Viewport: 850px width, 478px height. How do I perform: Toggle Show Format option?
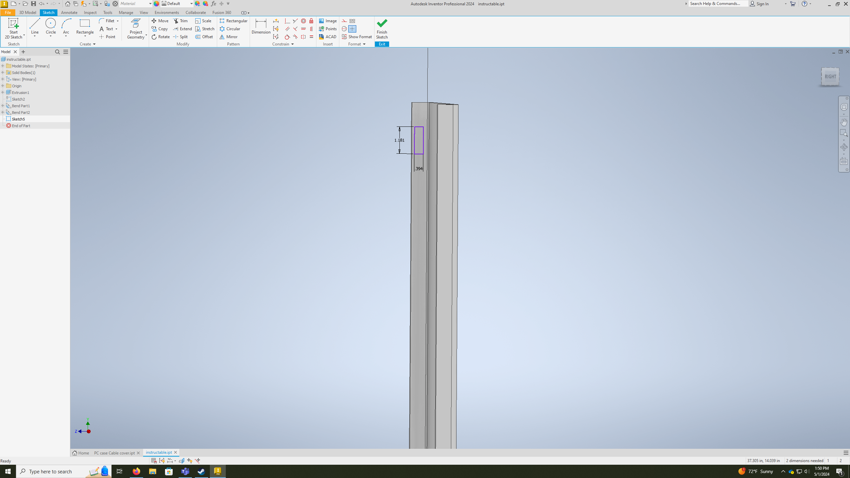[357, 37]
